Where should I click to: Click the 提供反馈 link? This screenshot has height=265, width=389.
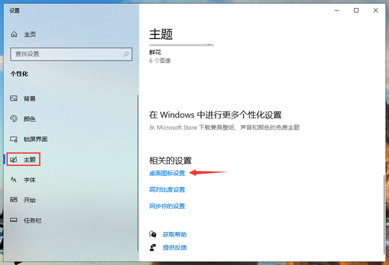(175, 247)
